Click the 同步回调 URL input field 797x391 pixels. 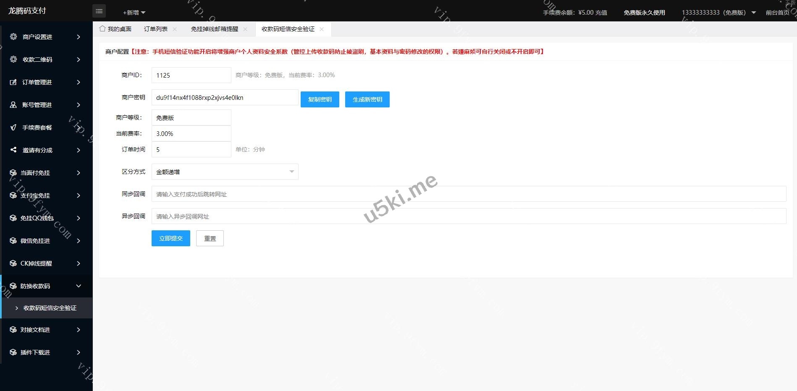(x=468, y=194)
